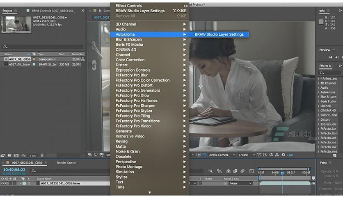Screen dimensions: 343x198
Task: Click motion blur icon in timeline
Action: 242,171
